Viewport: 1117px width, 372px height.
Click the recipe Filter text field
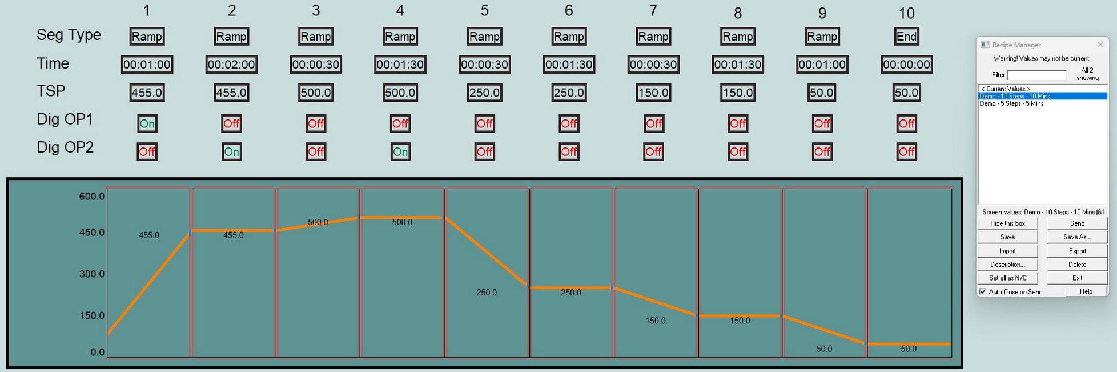pyautogui.click(x=1036, y=75)
